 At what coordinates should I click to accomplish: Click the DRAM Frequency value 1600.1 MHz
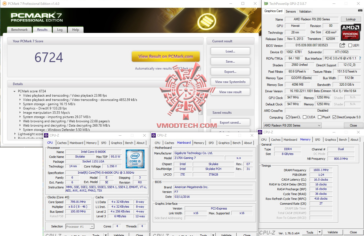(x=321, y=170)
